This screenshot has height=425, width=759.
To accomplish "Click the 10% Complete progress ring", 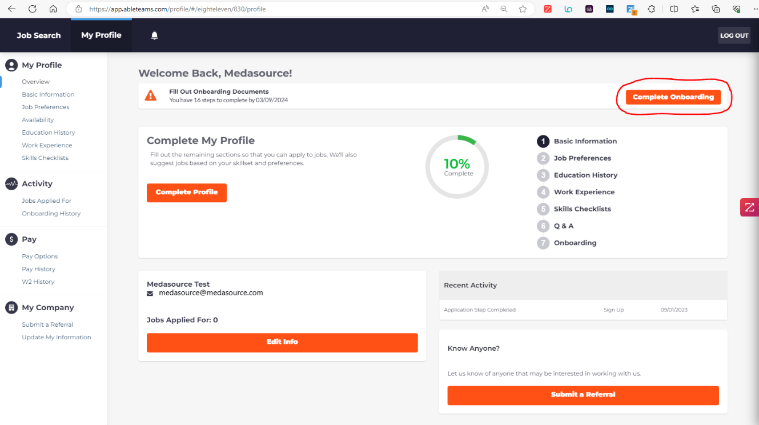I will [x=457, y=167].
